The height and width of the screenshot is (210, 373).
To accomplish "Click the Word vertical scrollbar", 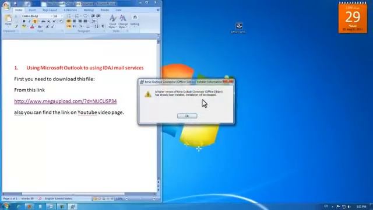I will (x=158, y=111).
